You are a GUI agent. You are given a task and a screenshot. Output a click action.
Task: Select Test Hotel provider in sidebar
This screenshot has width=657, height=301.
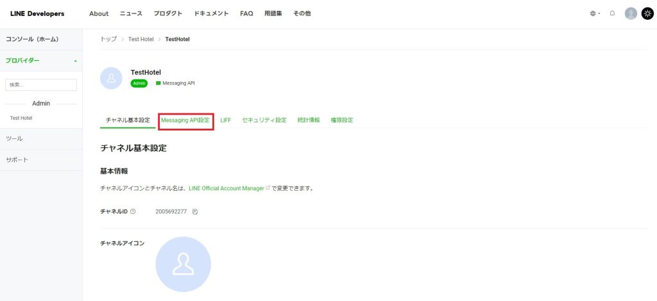pyautogui.click(x=21, y=118)
